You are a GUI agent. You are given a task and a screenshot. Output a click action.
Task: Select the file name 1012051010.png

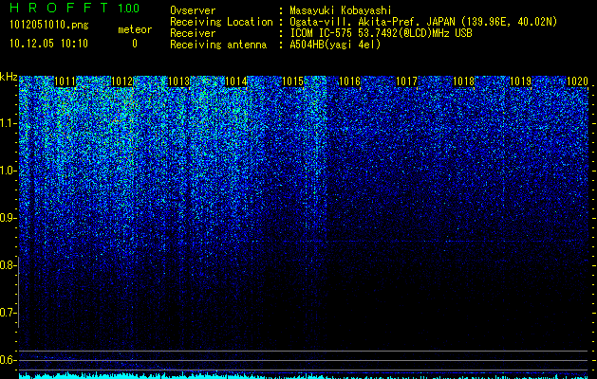pyautogui.click(x=49, y=25)
